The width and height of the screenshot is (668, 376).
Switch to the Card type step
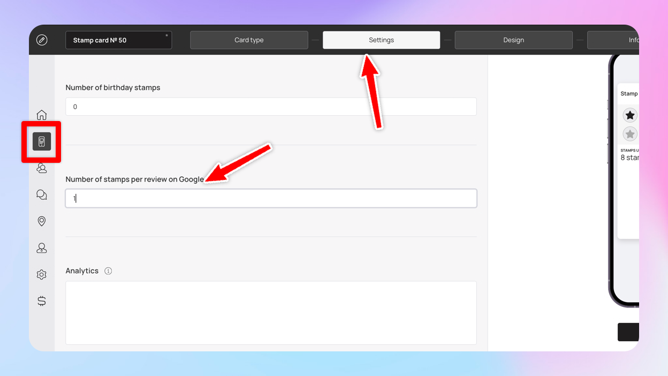pyautogui.click(x=249, y=40)
